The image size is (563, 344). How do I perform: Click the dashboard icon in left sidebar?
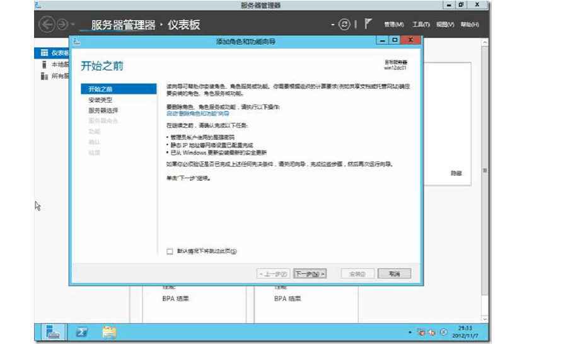tap(44, 53)
